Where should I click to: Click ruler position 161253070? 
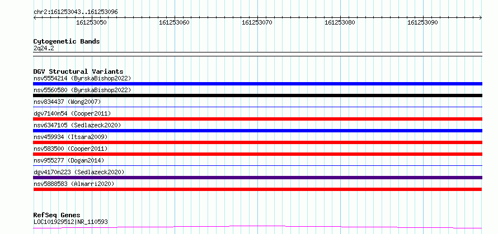coord(257,22)
